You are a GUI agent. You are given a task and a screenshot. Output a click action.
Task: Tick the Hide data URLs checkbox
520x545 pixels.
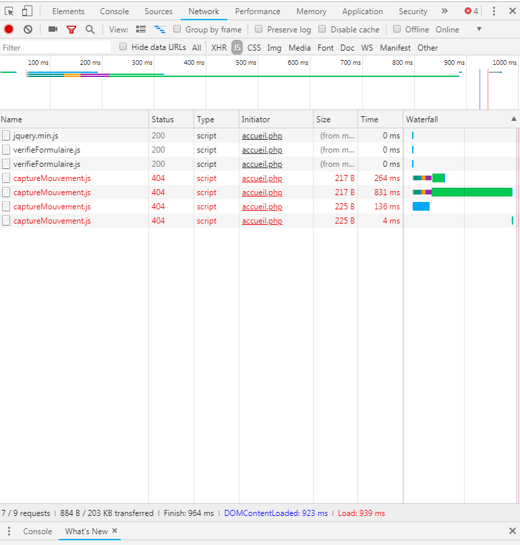click(123, 47)
